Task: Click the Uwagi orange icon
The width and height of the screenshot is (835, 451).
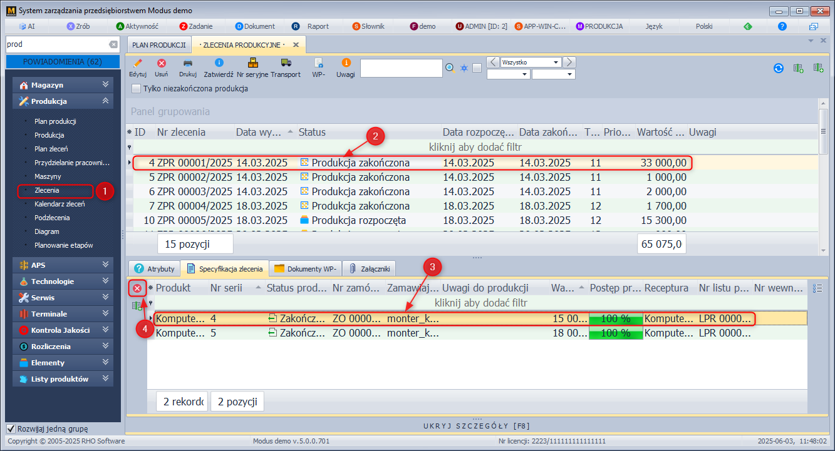Action: pyautogui.click(x=346, y=64)
